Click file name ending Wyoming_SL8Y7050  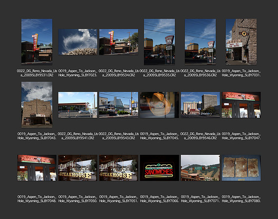click(78, 199)
